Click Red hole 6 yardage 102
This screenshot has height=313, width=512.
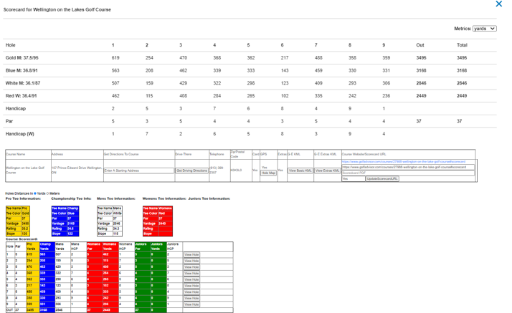tap(285, 96)
